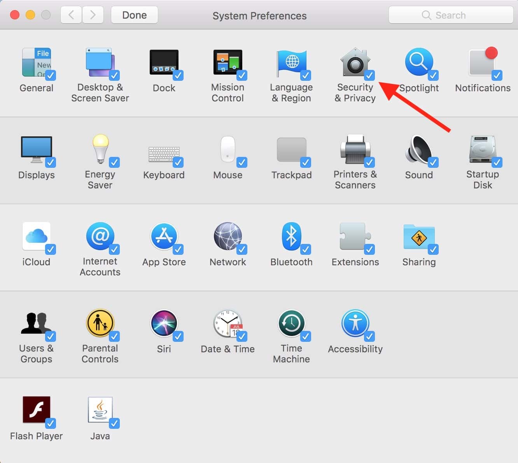Click the Bluetooth preferences icon
The image size is (518, 463).
coord(291,237)
